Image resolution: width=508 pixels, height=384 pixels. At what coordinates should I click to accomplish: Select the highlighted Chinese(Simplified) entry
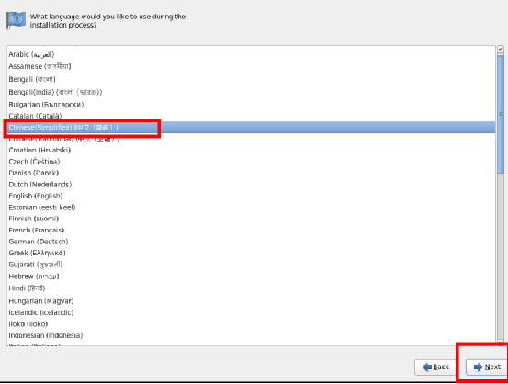(x=251, y=128)
